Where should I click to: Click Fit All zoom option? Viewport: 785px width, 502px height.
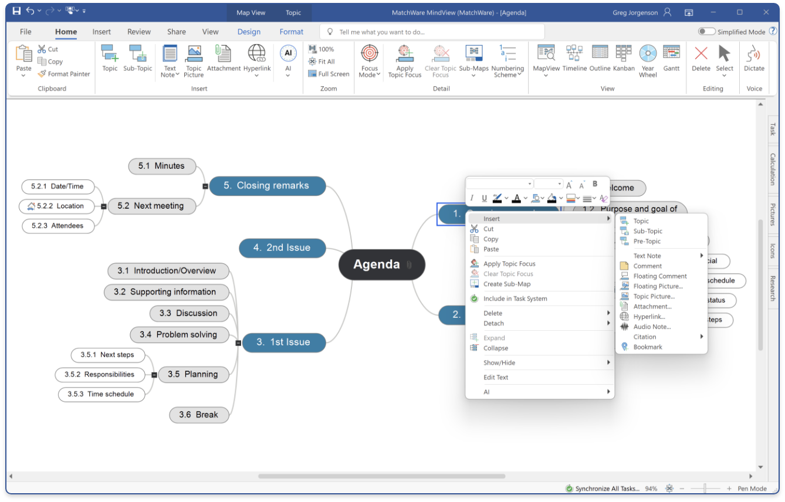click(322, 62)
